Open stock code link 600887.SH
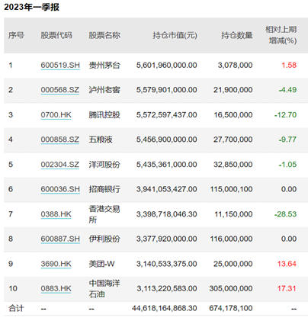 60,239
